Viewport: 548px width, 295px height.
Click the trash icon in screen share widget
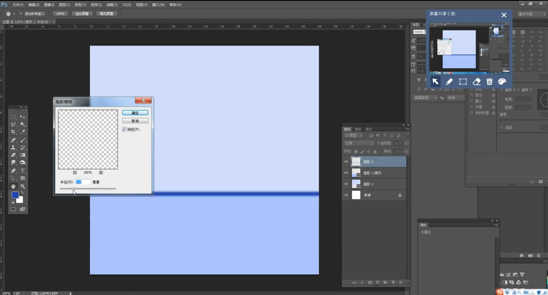[x=489, y=82]
